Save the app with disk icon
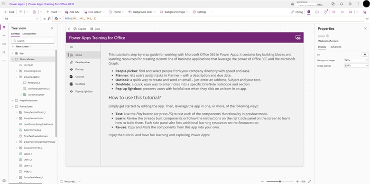Image resolution: width=370 pixels, height=184 pixels. [351, 12]
